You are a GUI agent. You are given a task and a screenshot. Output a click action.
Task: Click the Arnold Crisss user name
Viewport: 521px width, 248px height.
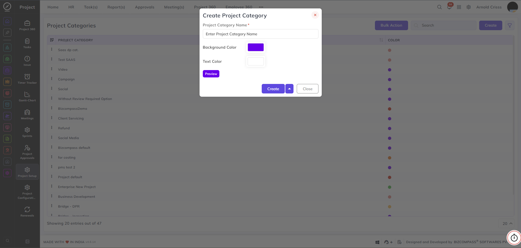pos(489,7)
